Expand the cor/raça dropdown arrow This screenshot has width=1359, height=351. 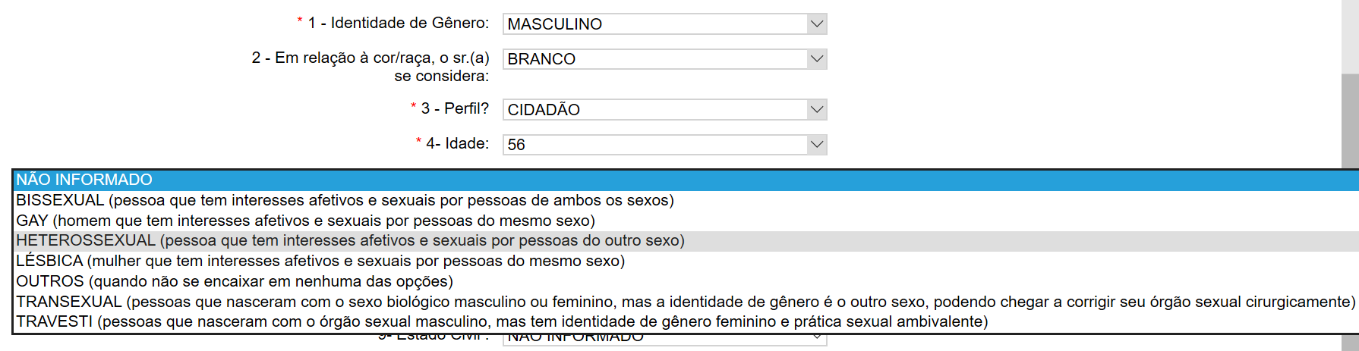click(816, 59)
